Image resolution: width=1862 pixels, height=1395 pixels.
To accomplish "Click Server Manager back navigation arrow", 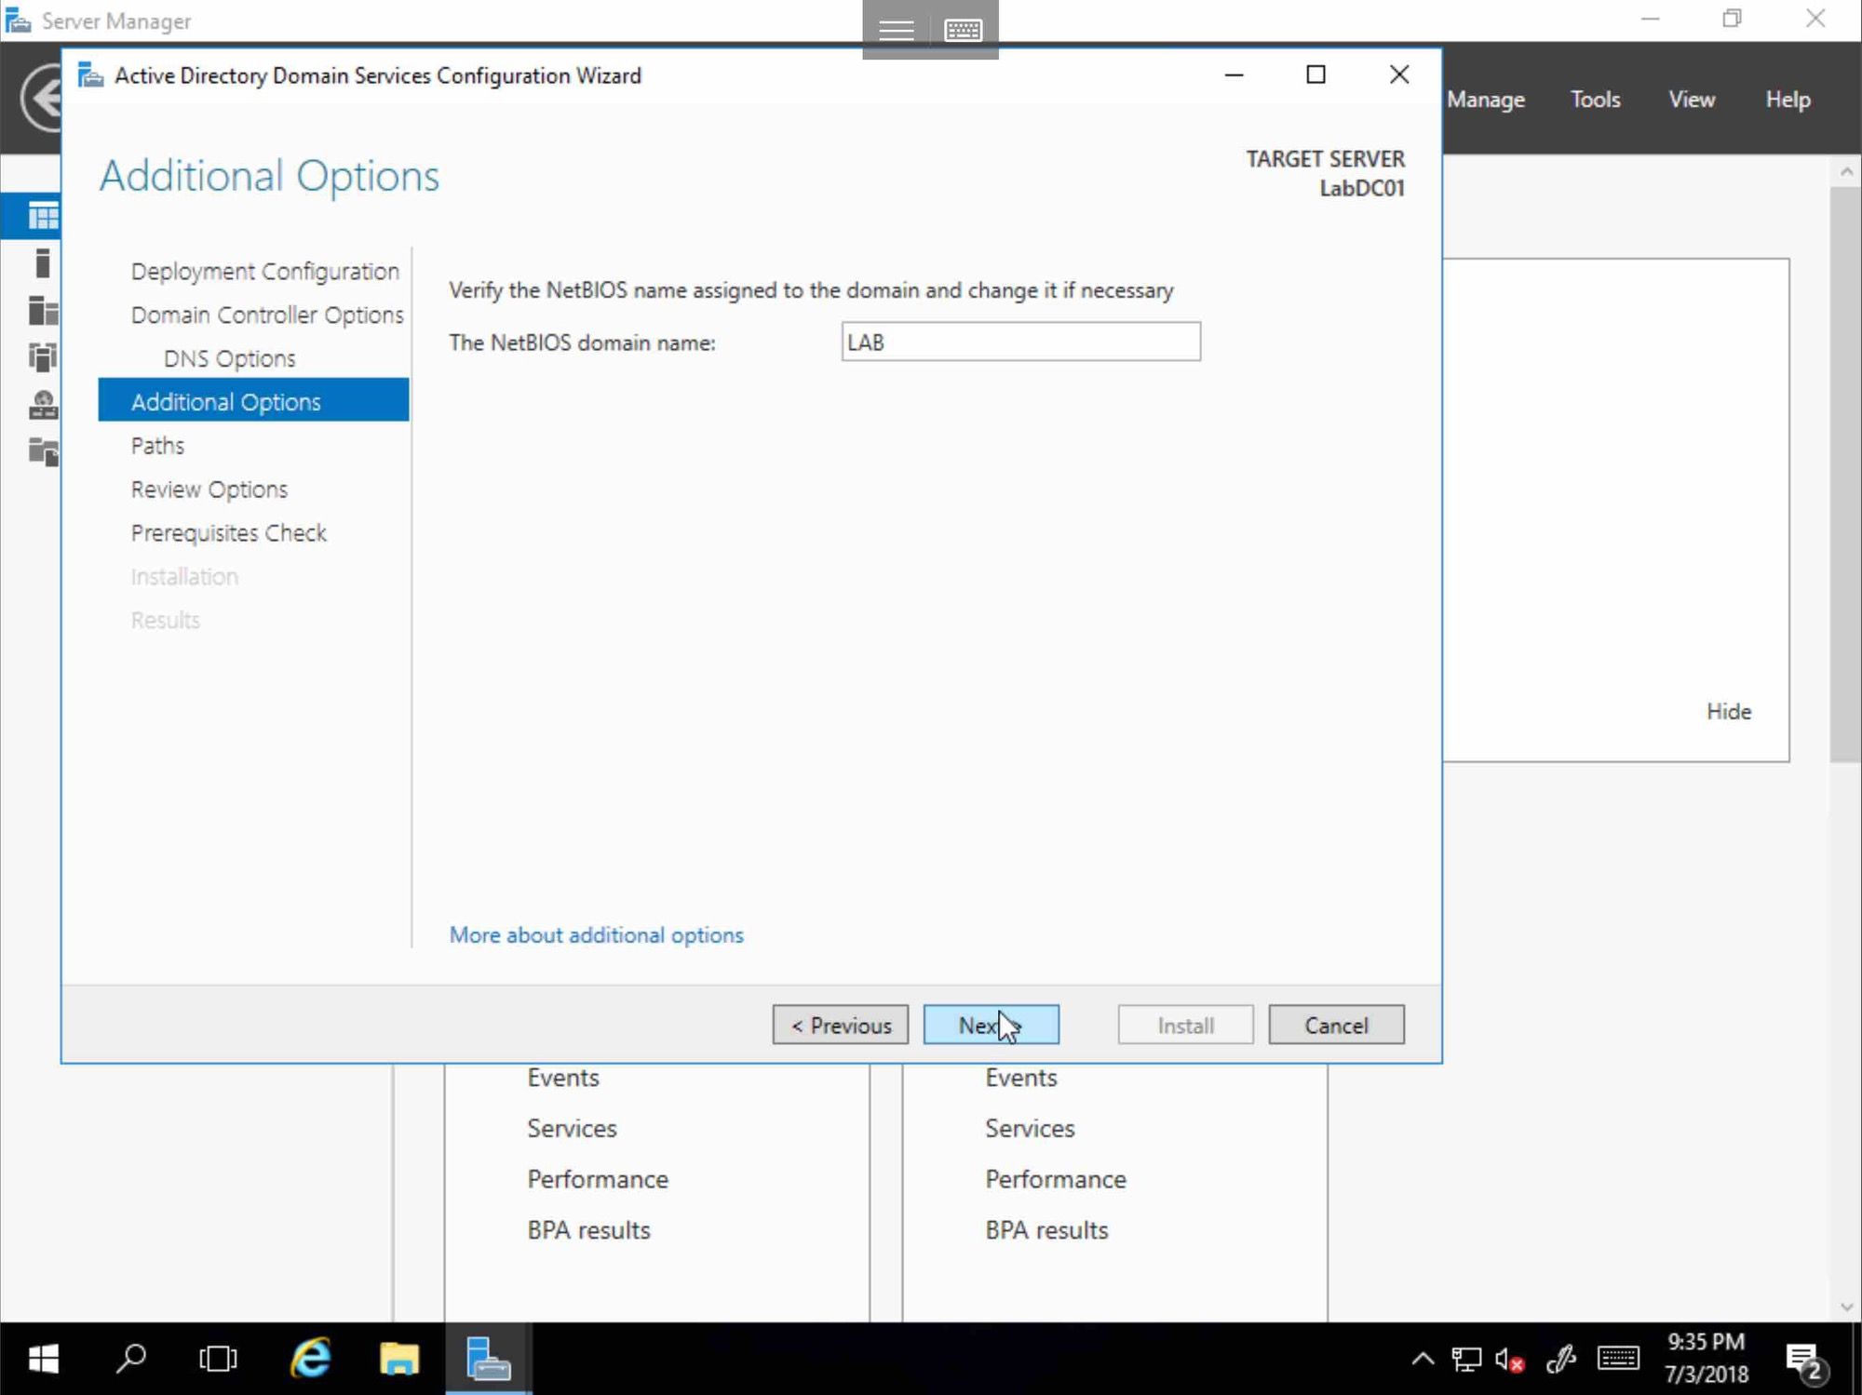I will (42, 98).
